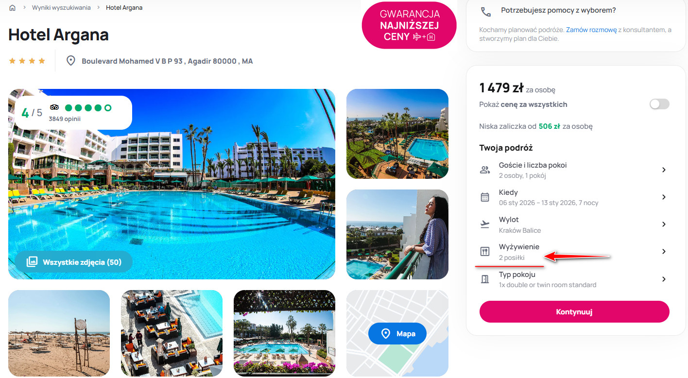Click the Kontynuuj button
Image resolution: width=688 pixels, height=378 pixels.
pos(574,311)
